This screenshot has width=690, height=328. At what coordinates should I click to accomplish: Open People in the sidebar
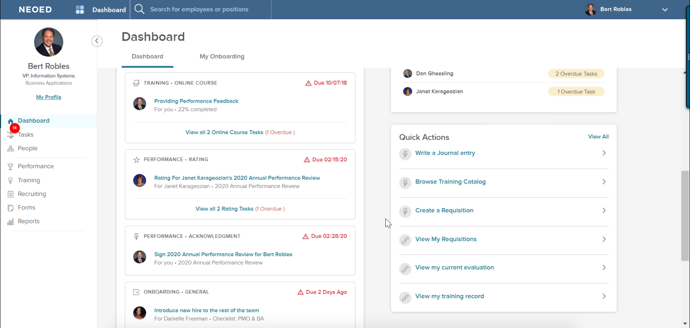(x=28, y=148)
